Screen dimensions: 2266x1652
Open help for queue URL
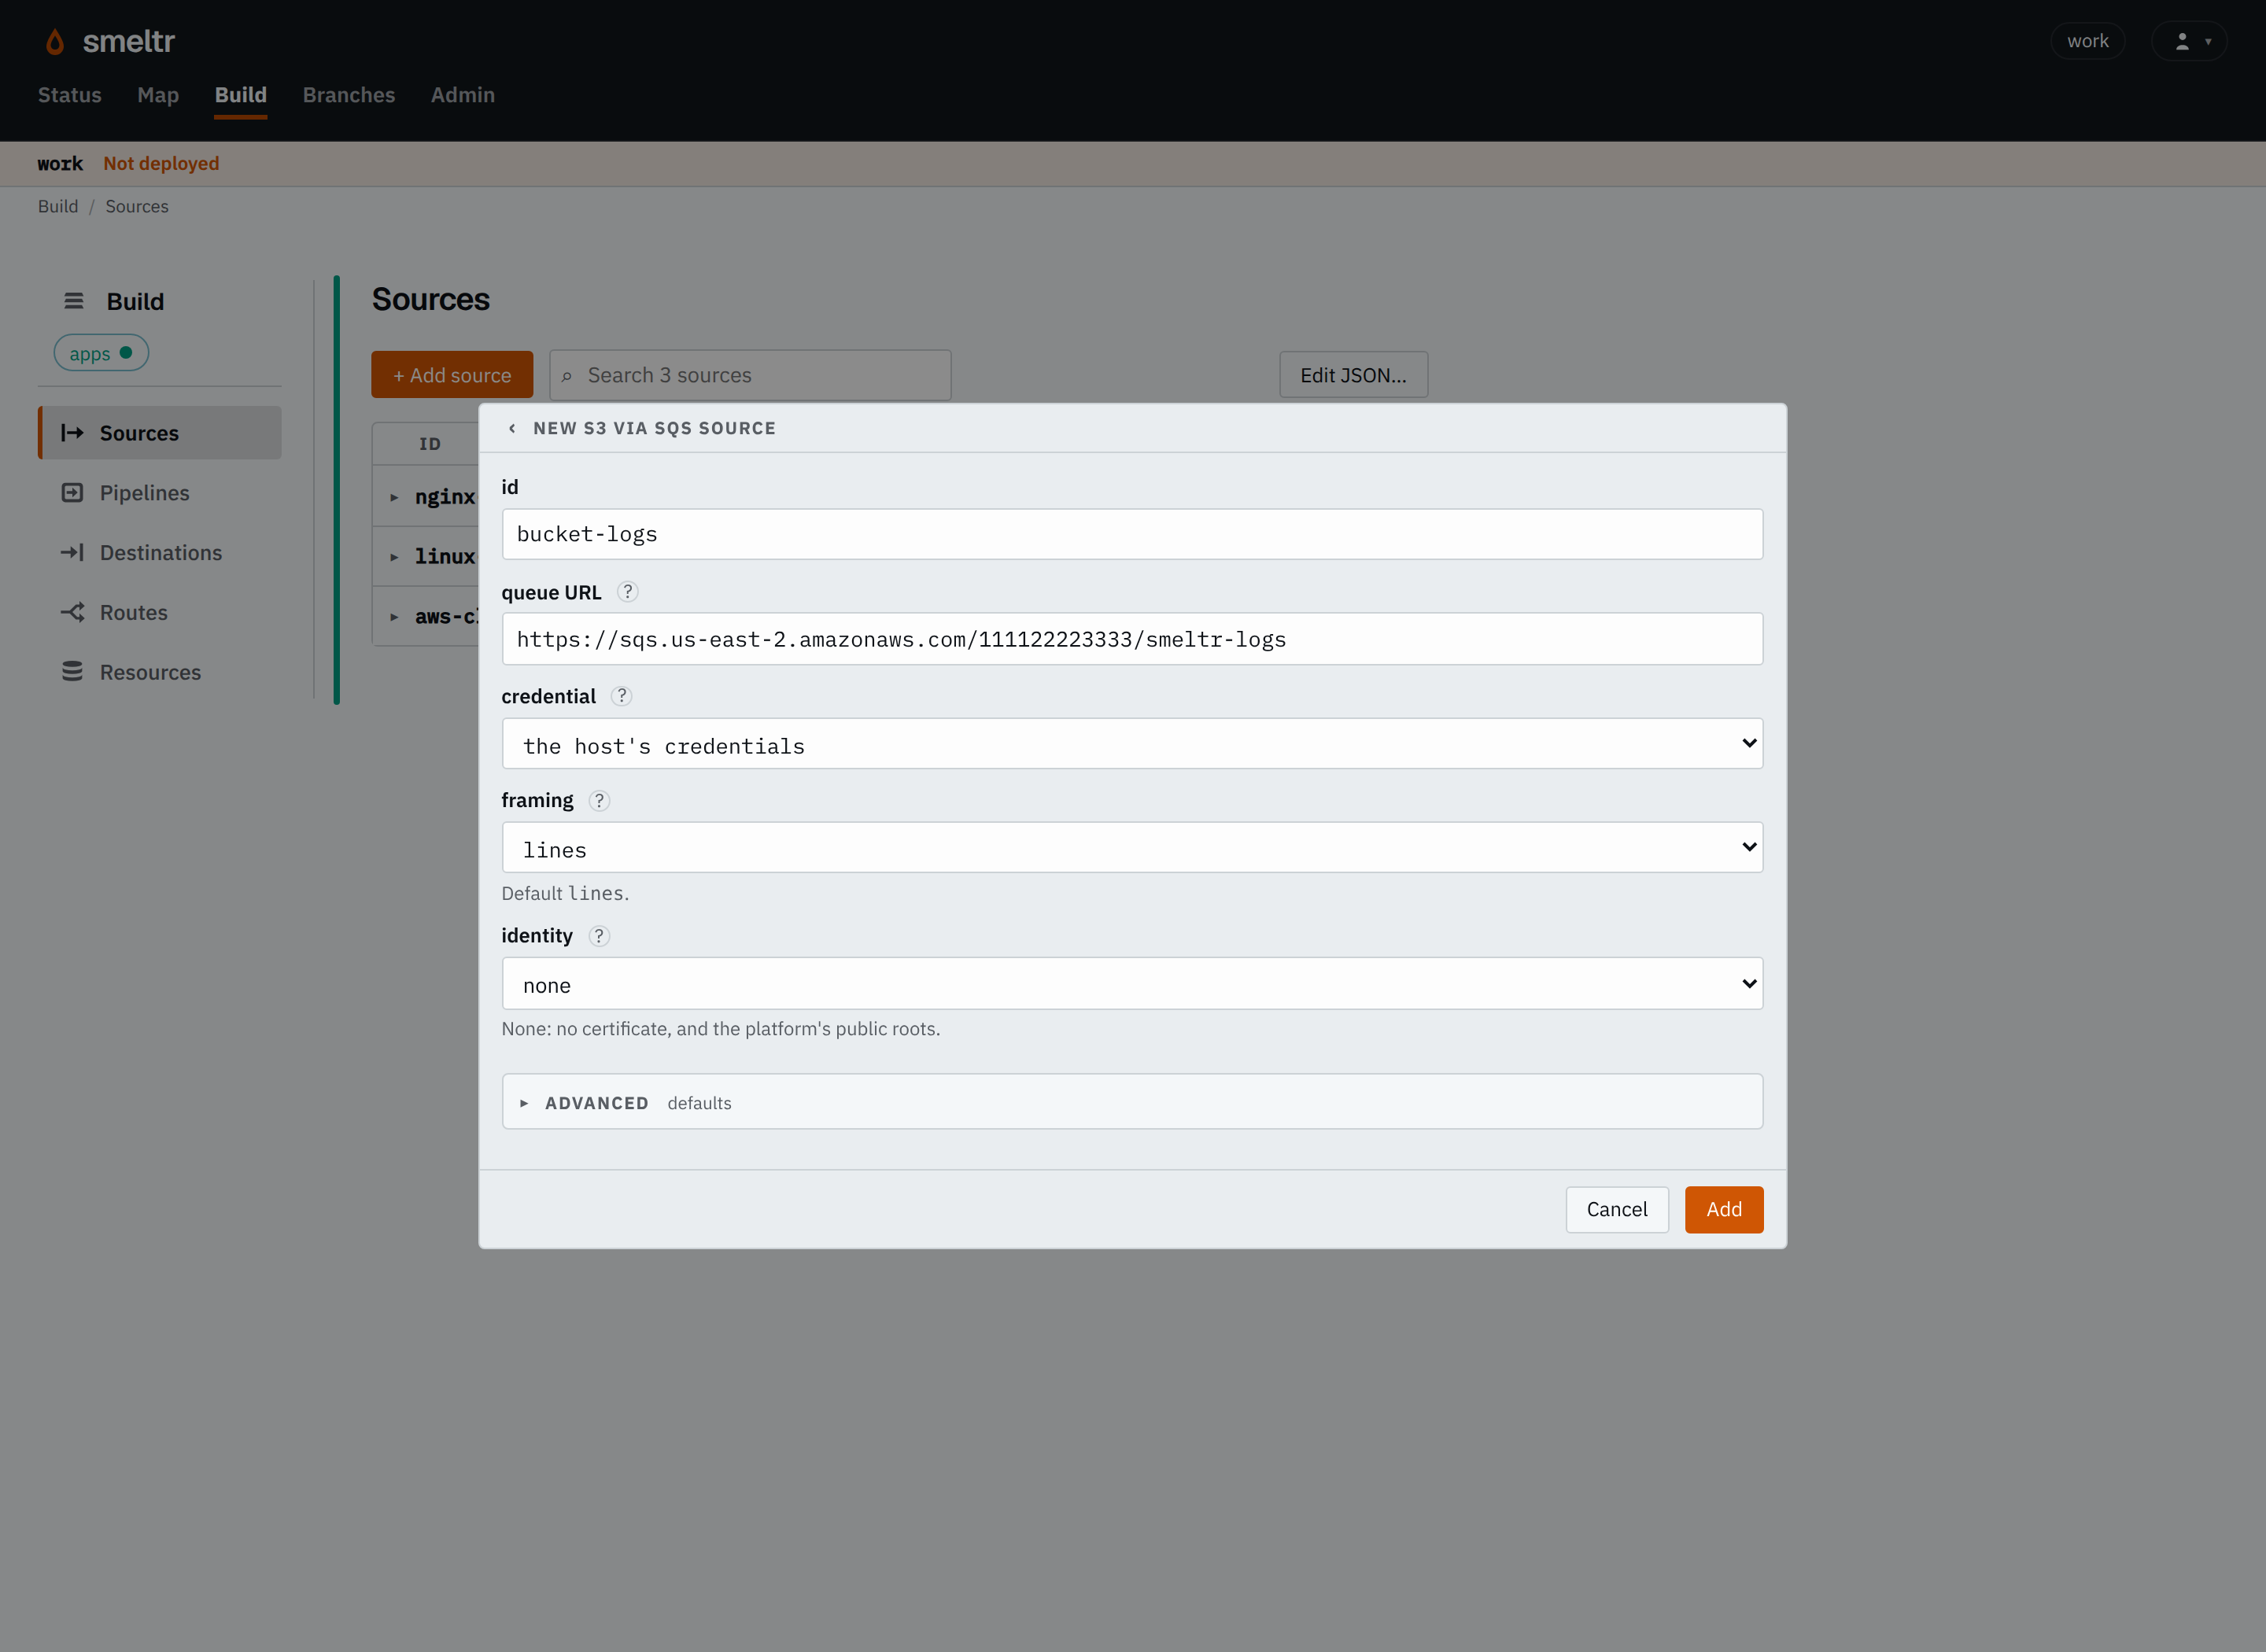click(627, 592)
